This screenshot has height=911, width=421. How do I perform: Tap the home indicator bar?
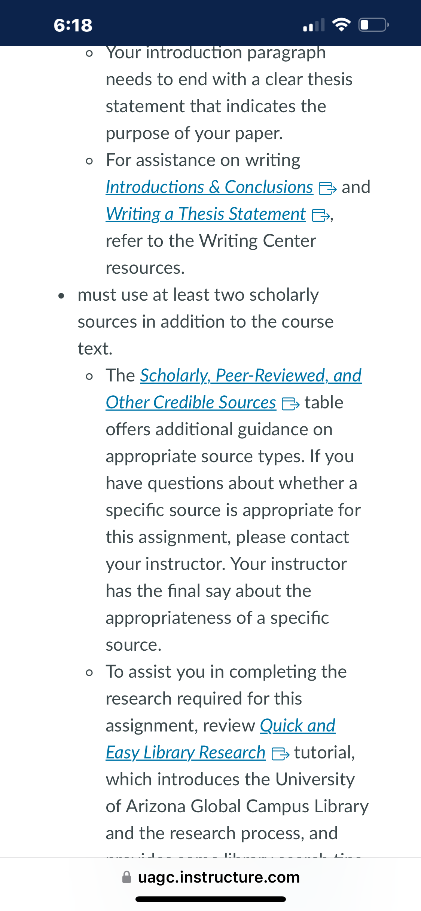pyautogui.click(x=211, y=899)
